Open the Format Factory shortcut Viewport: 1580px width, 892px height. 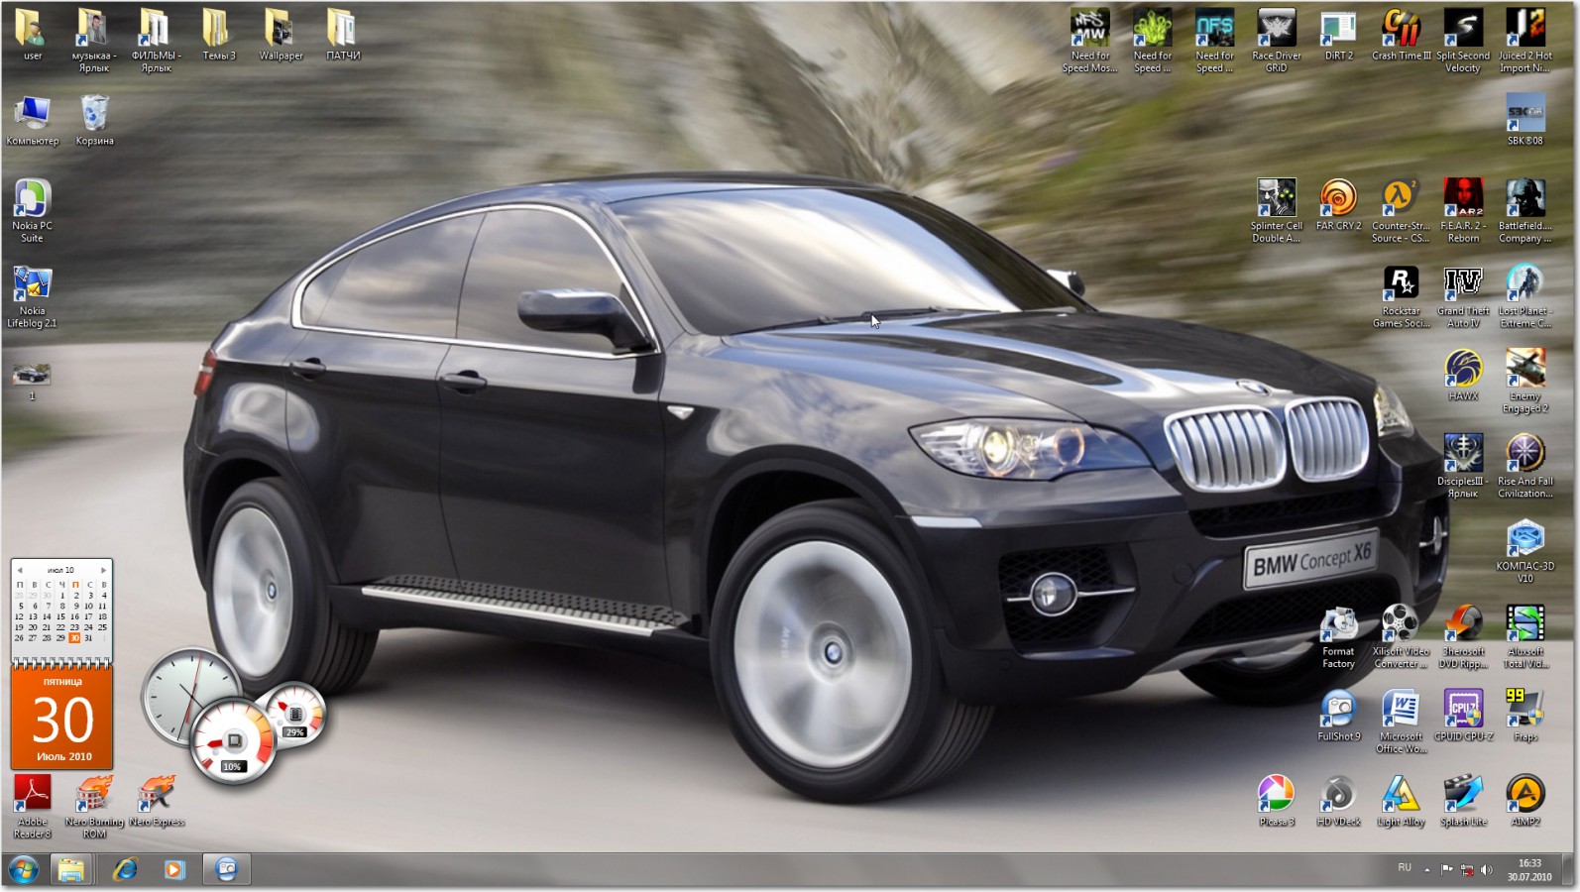pyautogui.click(x=1338, y=625)
